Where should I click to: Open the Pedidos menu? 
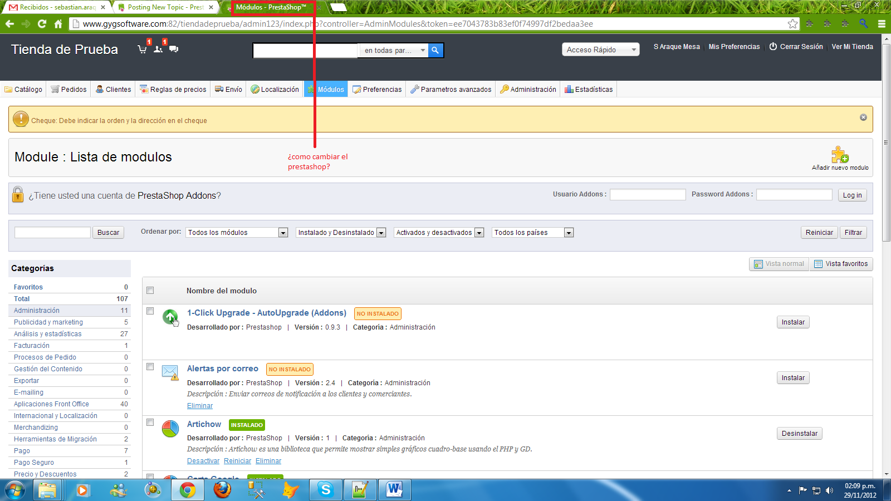click(68, 89)
